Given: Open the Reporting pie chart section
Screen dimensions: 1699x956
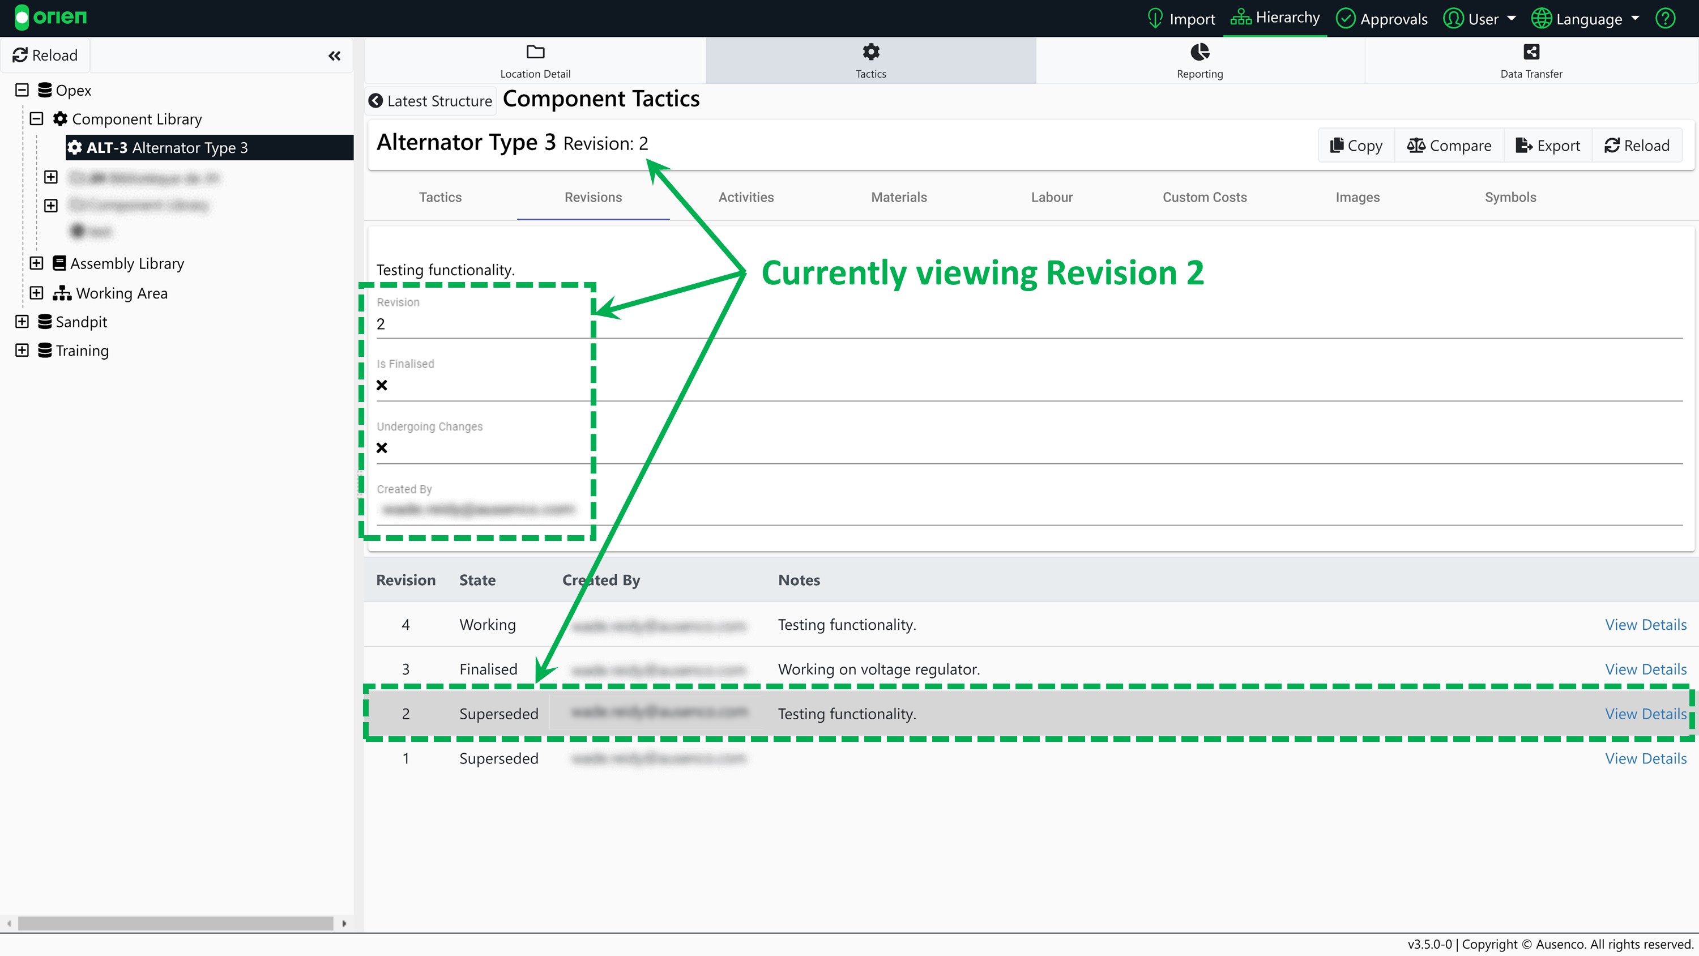Looking at the screenshot, I should (x=1199, y=61).
